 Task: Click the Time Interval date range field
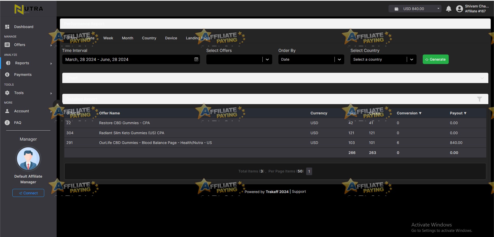(x=131, y=59)
